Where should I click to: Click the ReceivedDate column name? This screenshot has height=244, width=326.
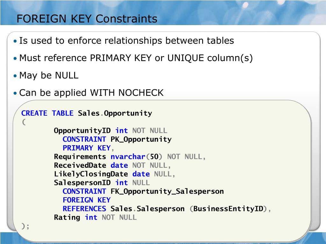[x=80, y=165]
